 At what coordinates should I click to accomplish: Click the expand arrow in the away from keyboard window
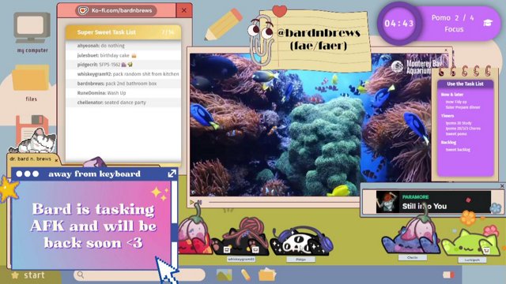pyautogui.click(x=172, y=174)
